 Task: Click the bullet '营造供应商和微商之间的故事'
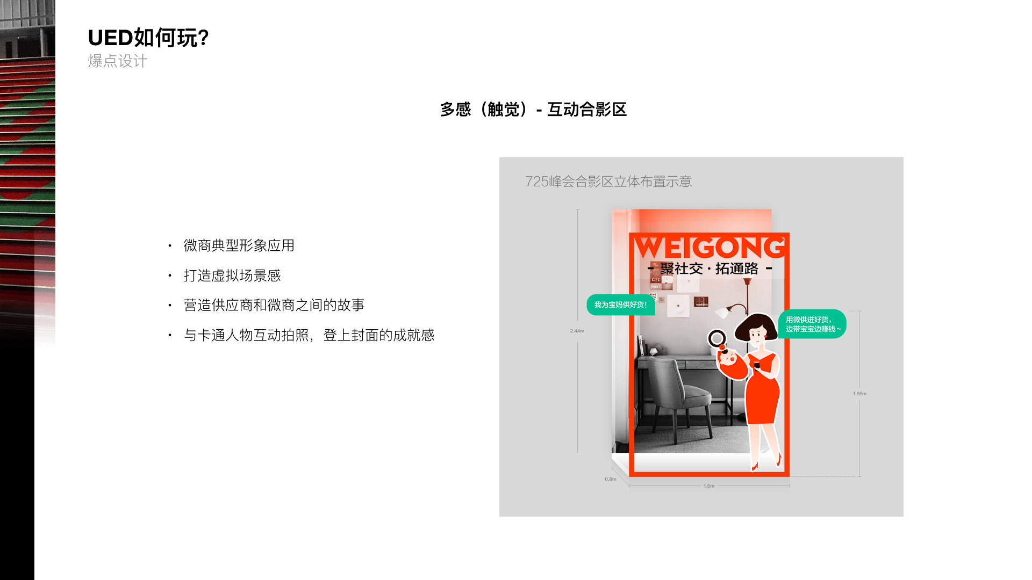274,305
